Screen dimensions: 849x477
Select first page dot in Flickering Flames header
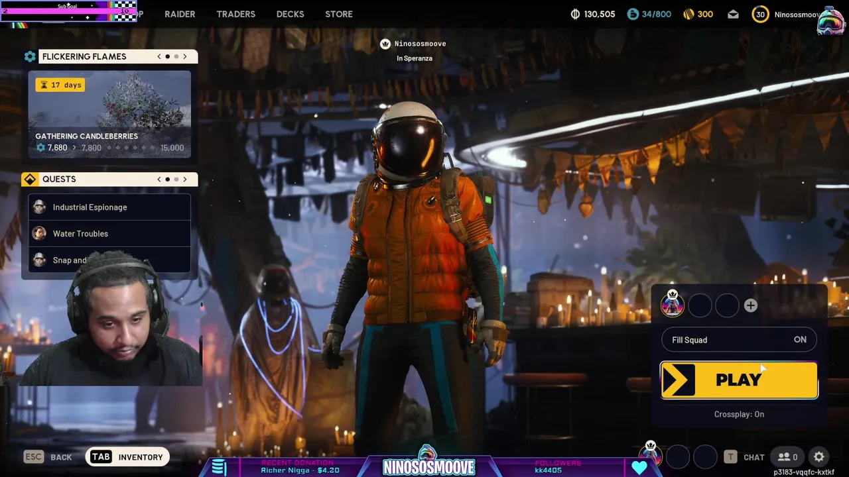[x=168, y=56]
